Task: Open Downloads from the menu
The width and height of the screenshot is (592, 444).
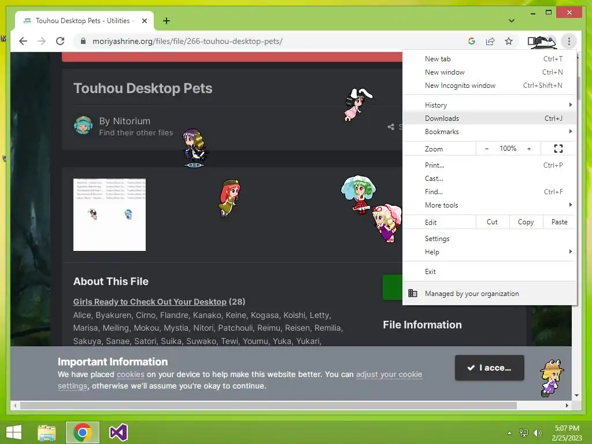Action: tap(490, 118)
